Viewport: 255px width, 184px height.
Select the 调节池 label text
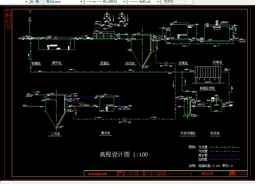coord(56,62)
